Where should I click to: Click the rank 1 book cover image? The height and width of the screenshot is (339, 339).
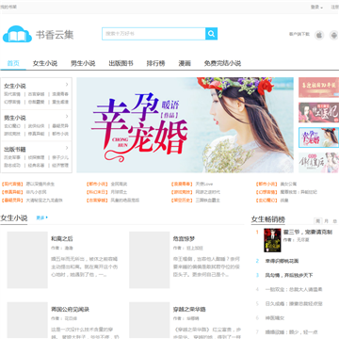pos(272,240)
